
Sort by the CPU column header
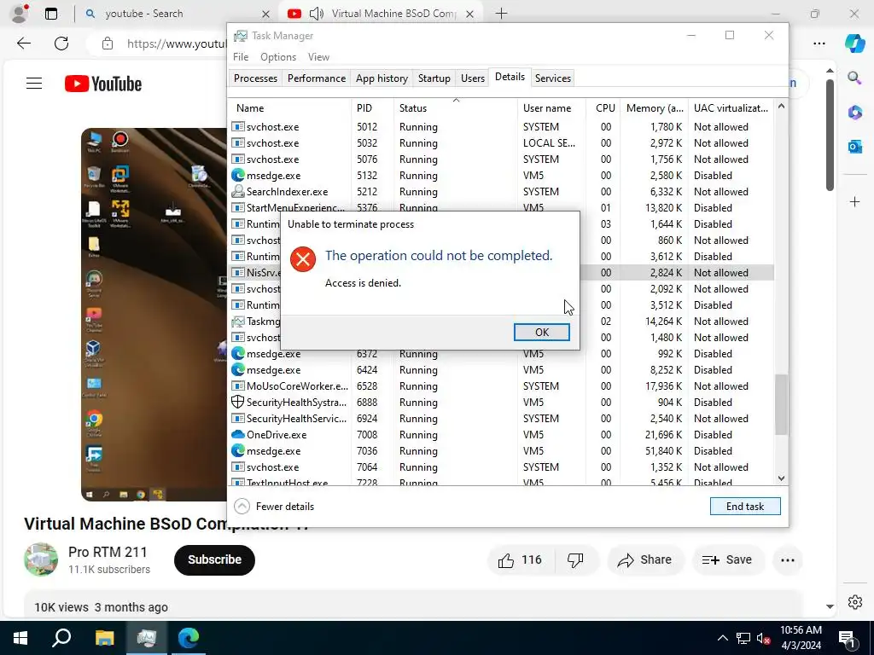603,108
